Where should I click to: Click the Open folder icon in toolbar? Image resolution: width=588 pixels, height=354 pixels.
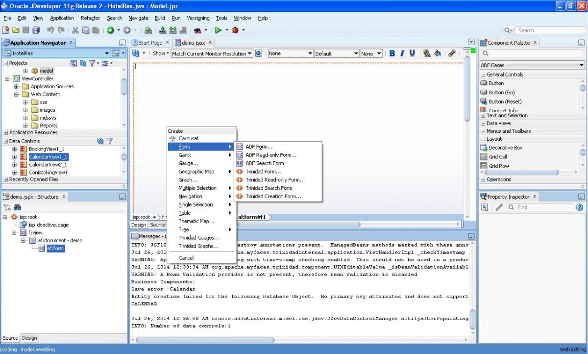click(x=16, y=30)
